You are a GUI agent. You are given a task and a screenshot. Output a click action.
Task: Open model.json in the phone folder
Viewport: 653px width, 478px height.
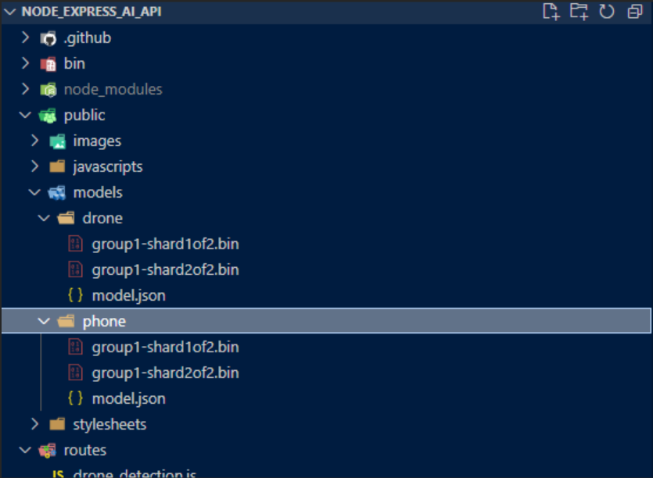(129, 399)
